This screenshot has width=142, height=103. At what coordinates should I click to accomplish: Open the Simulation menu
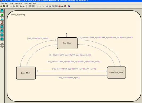tap(18, 3)
